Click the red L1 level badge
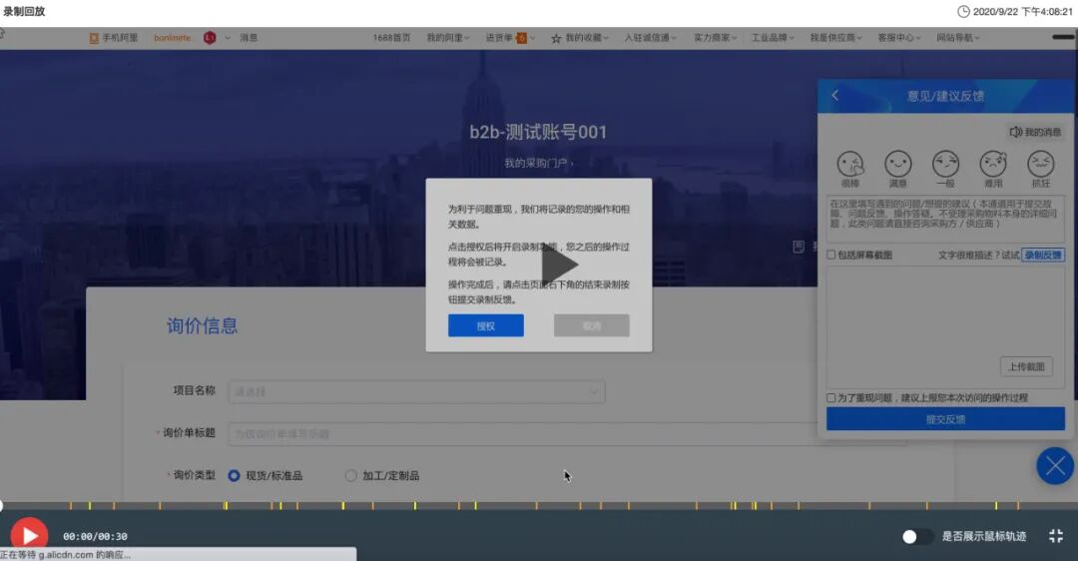1078x561 pixels. pyautogui.click(x=210, y=38)
